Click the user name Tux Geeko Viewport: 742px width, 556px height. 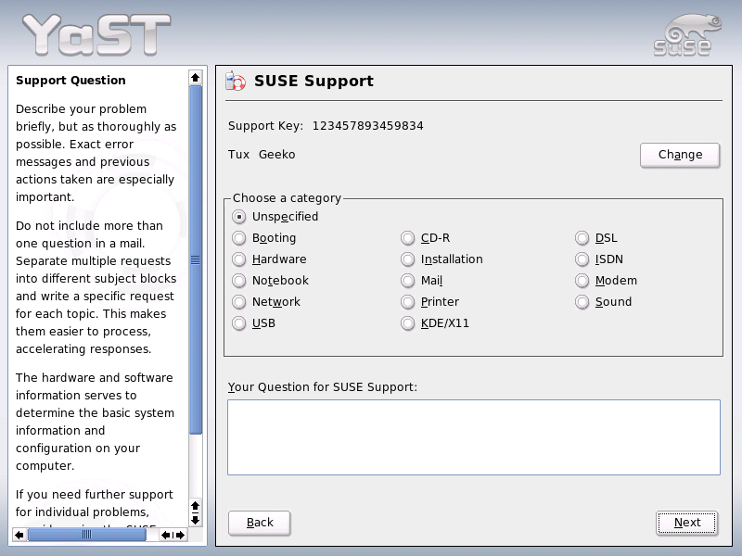[262, 155]
